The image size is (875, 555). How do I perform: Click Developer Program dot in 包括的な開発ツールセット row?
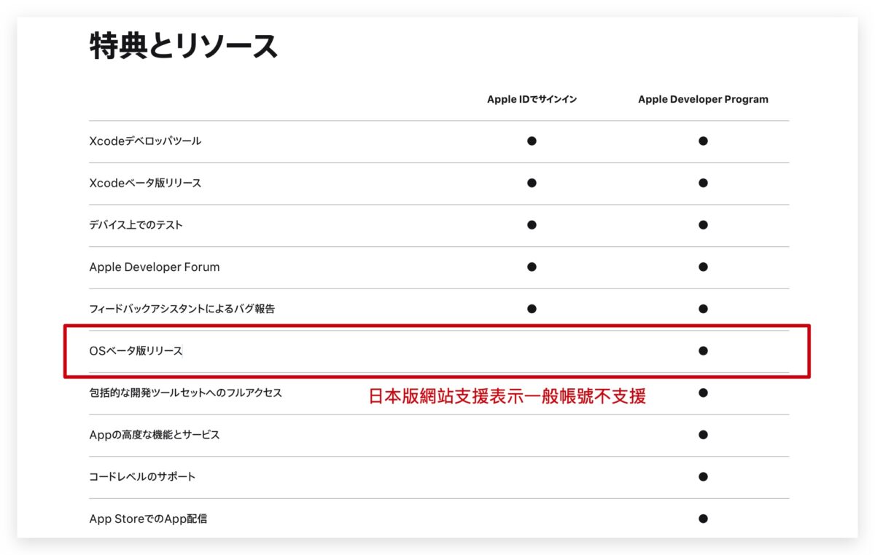[703, 393]
